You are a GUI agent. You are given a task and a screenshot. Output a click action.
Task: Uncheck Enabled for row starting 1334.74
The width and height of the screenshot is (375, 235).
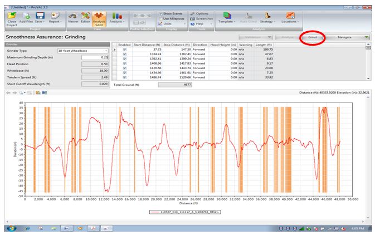(125, 54)
